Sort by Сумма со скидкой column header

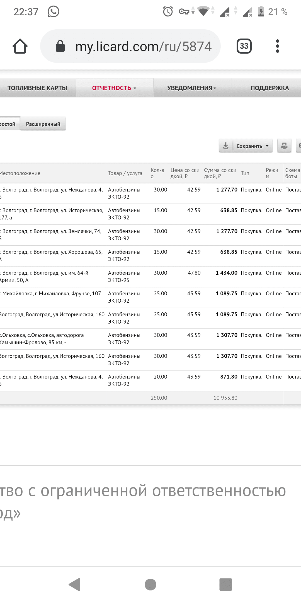[x=220, y=173]
